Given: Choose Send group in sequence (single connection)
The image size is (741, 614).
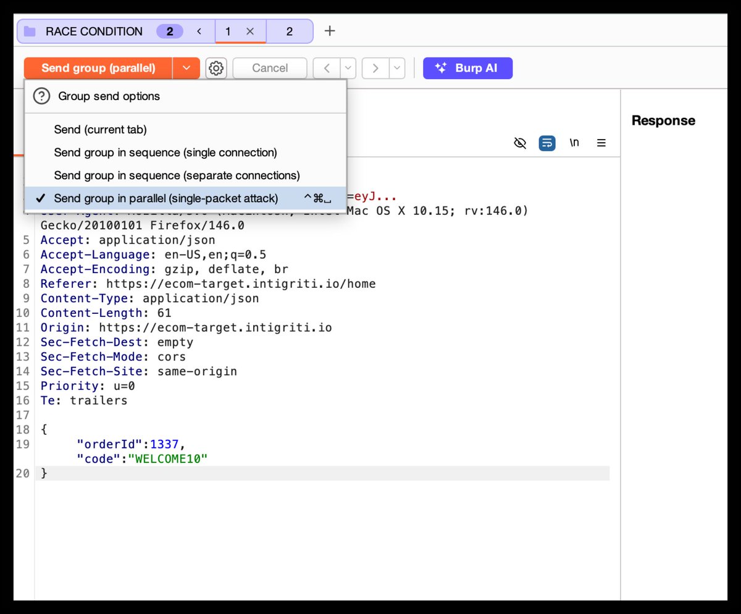Looking at the screenshot, I should pyautogui.click(x=185, y=153).
